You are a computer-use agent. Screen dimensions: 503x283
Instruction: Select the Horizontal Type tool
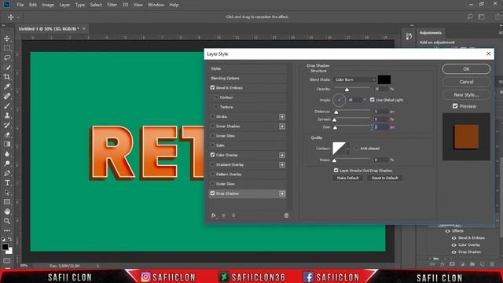(7, 183)
